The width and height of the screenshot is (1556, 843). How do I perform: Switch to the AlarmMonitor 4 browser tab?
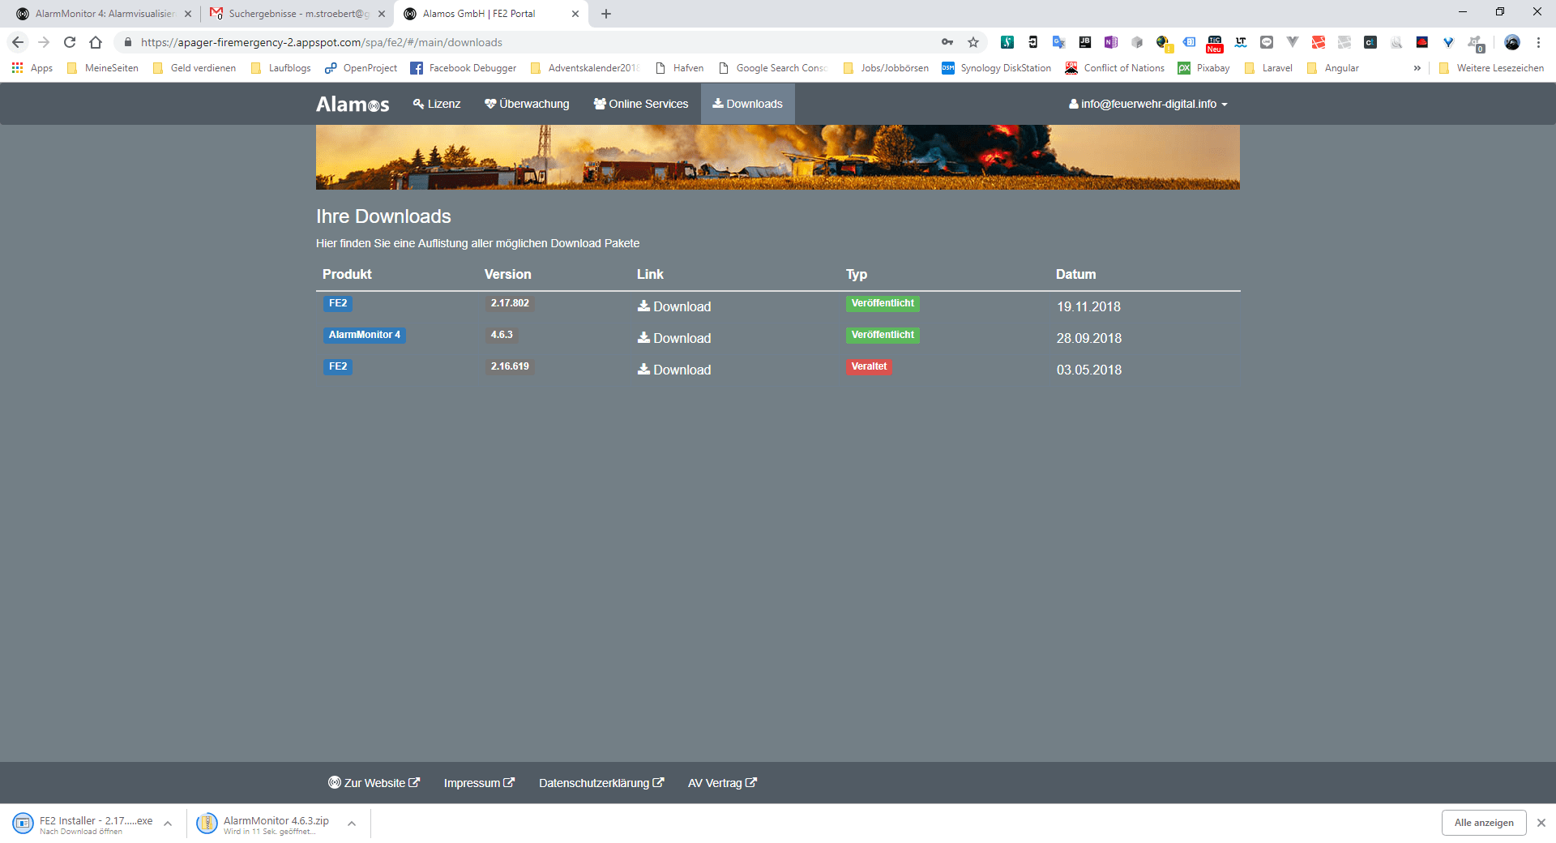[x=104, y=14]
